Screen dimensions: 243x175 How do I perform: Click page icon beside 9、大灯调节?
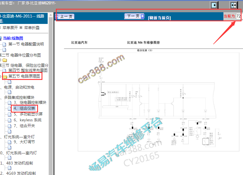tap(10, 142)
